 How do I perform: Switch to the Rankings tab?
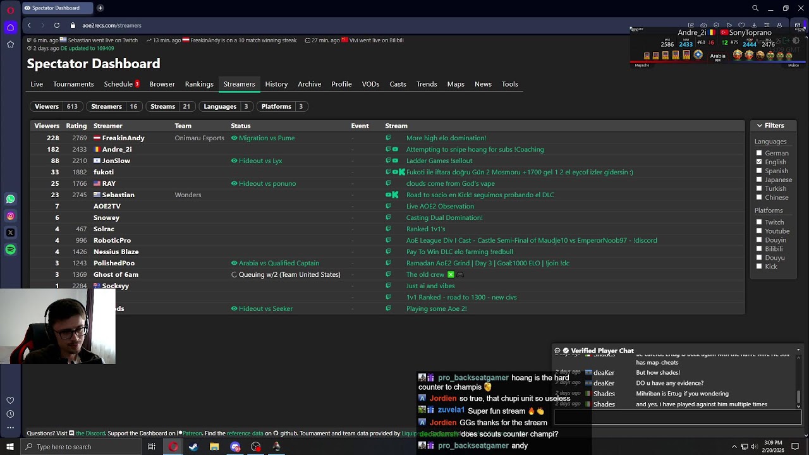[x=199, y=84]
